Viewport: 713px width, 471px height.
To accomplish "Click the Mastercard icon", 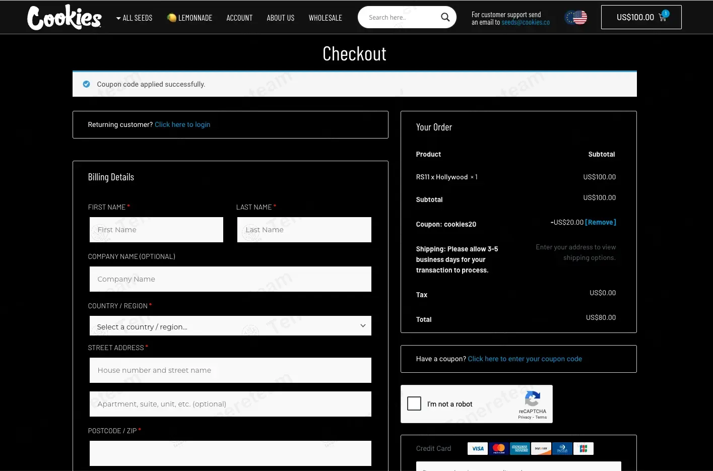I will click(499, 448).
